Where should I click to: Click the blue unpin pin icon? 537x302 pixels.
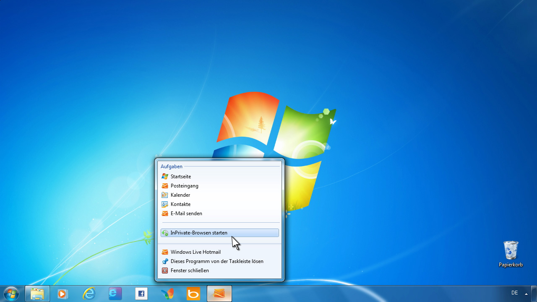click(x=165, y=261)
